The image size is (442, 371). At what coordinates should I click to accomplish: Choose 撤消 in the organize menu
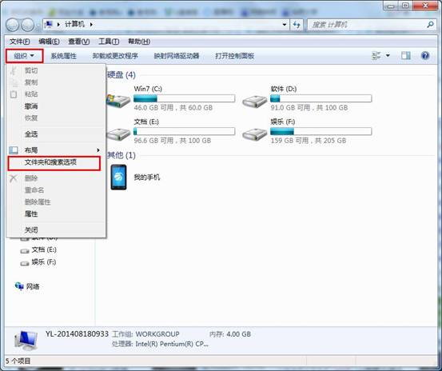pyautogui.click(x=31, y=106)
